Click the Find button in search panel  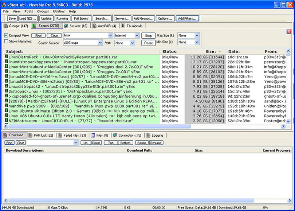tap(38, 36)
